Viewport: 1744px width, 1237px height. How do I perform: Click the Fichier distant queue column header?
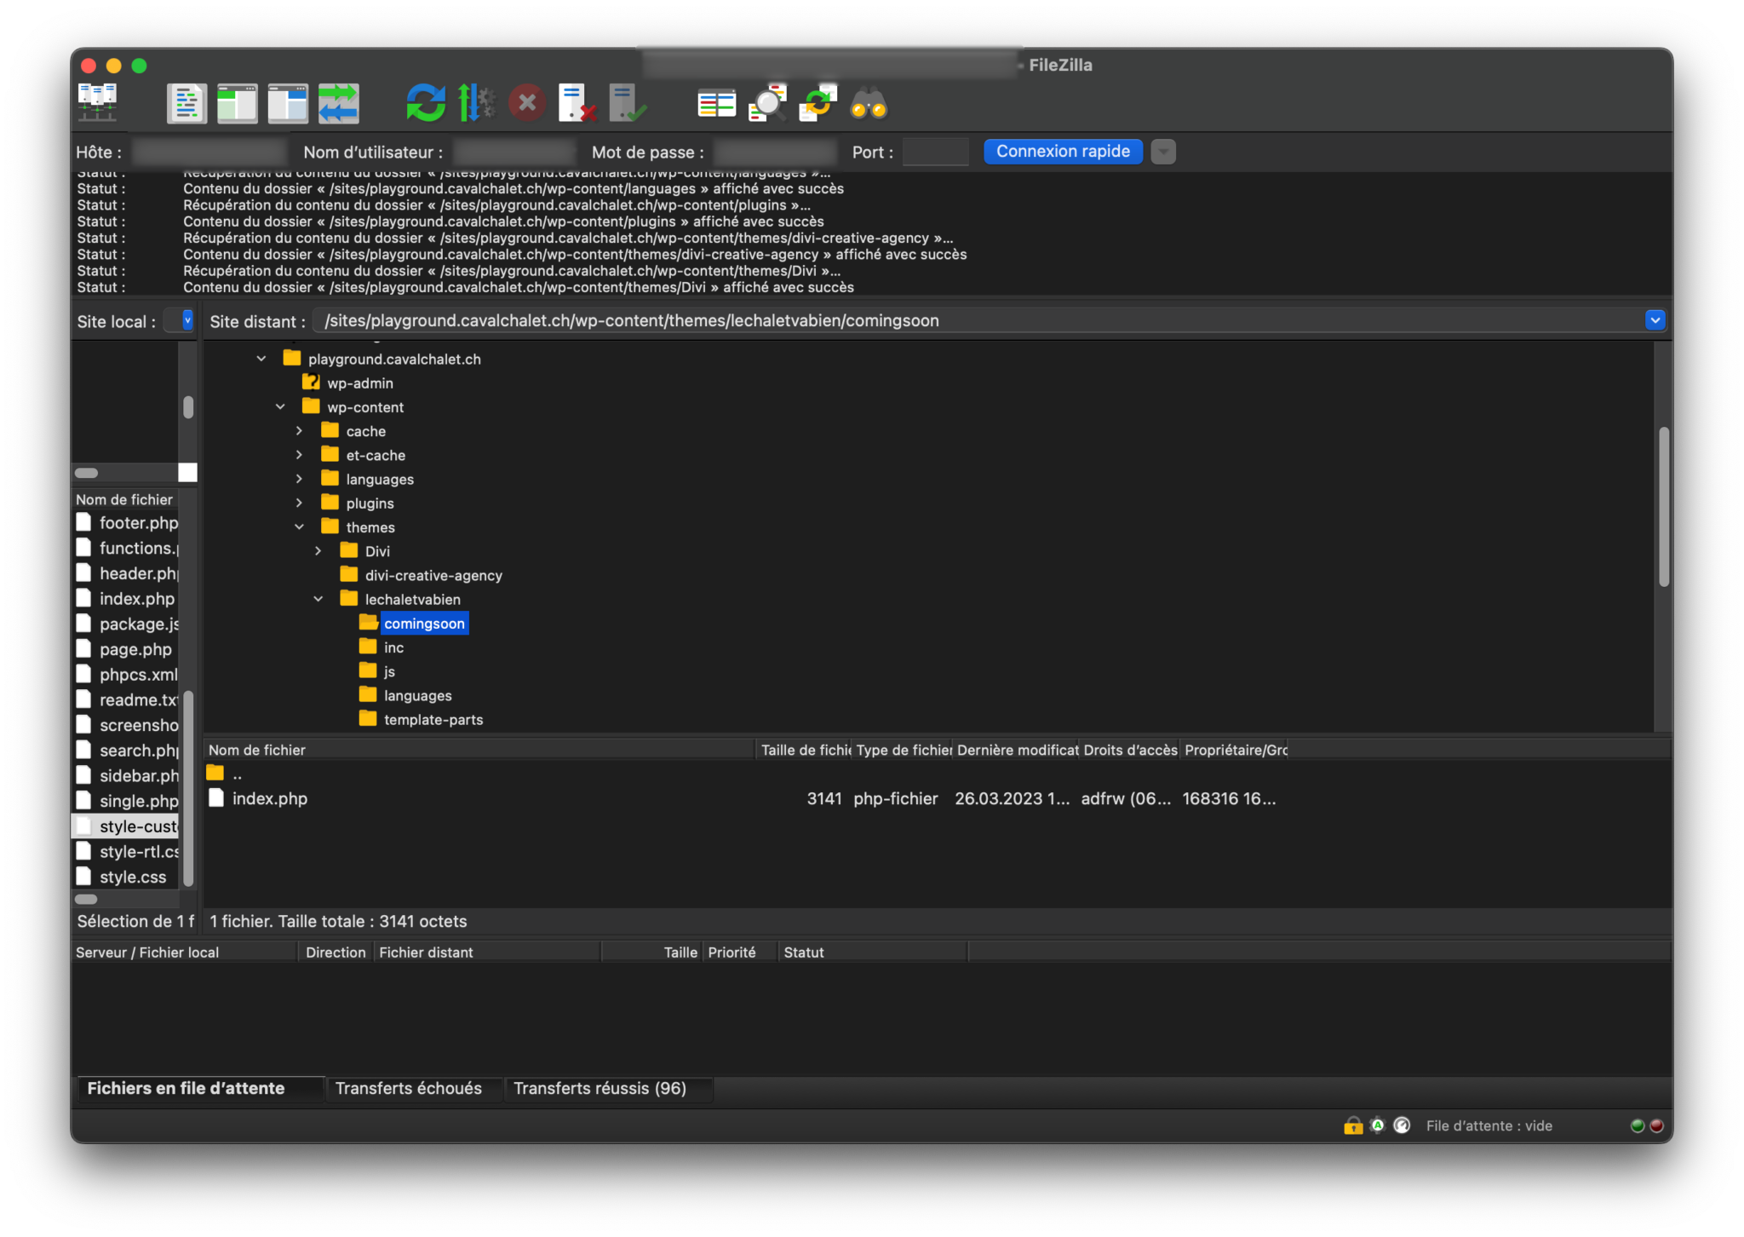point(487,952)
